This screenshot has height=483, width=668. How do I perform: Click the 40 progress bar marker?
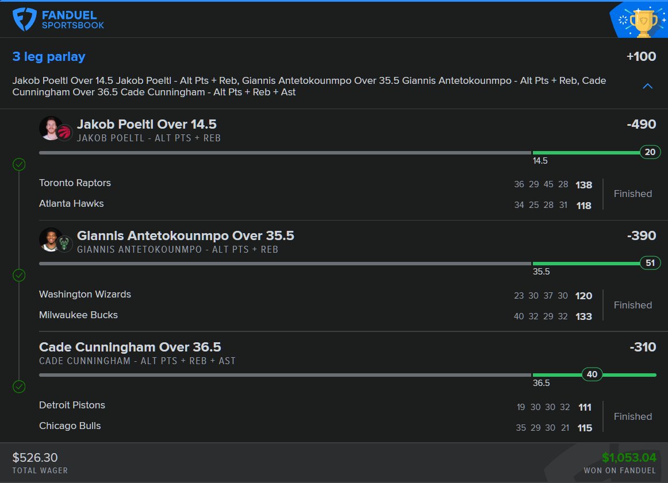592,374
